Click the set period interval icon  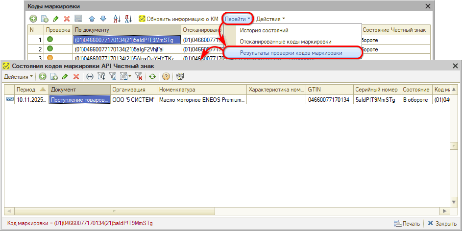[x=90, y=77]
